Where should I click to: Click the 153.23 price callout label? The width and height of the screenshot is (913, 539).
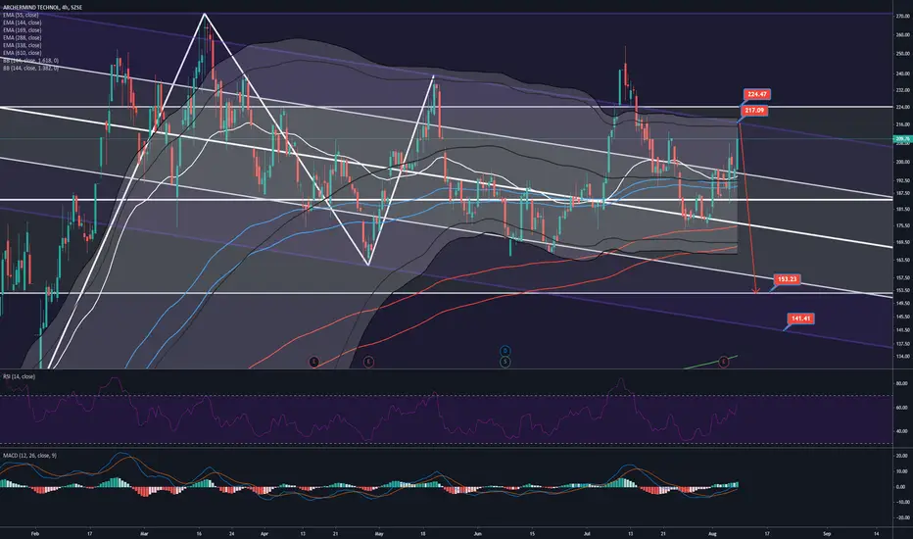point(787,279)
